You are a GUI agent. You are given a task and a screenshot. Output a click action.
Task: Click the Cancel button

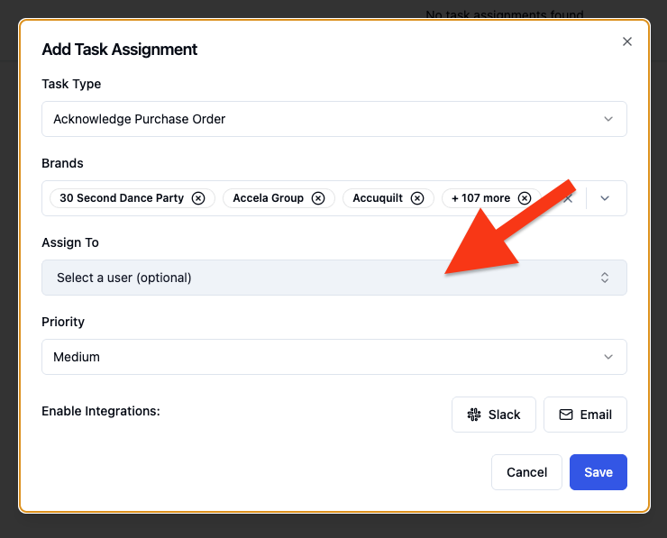point(526,472)
